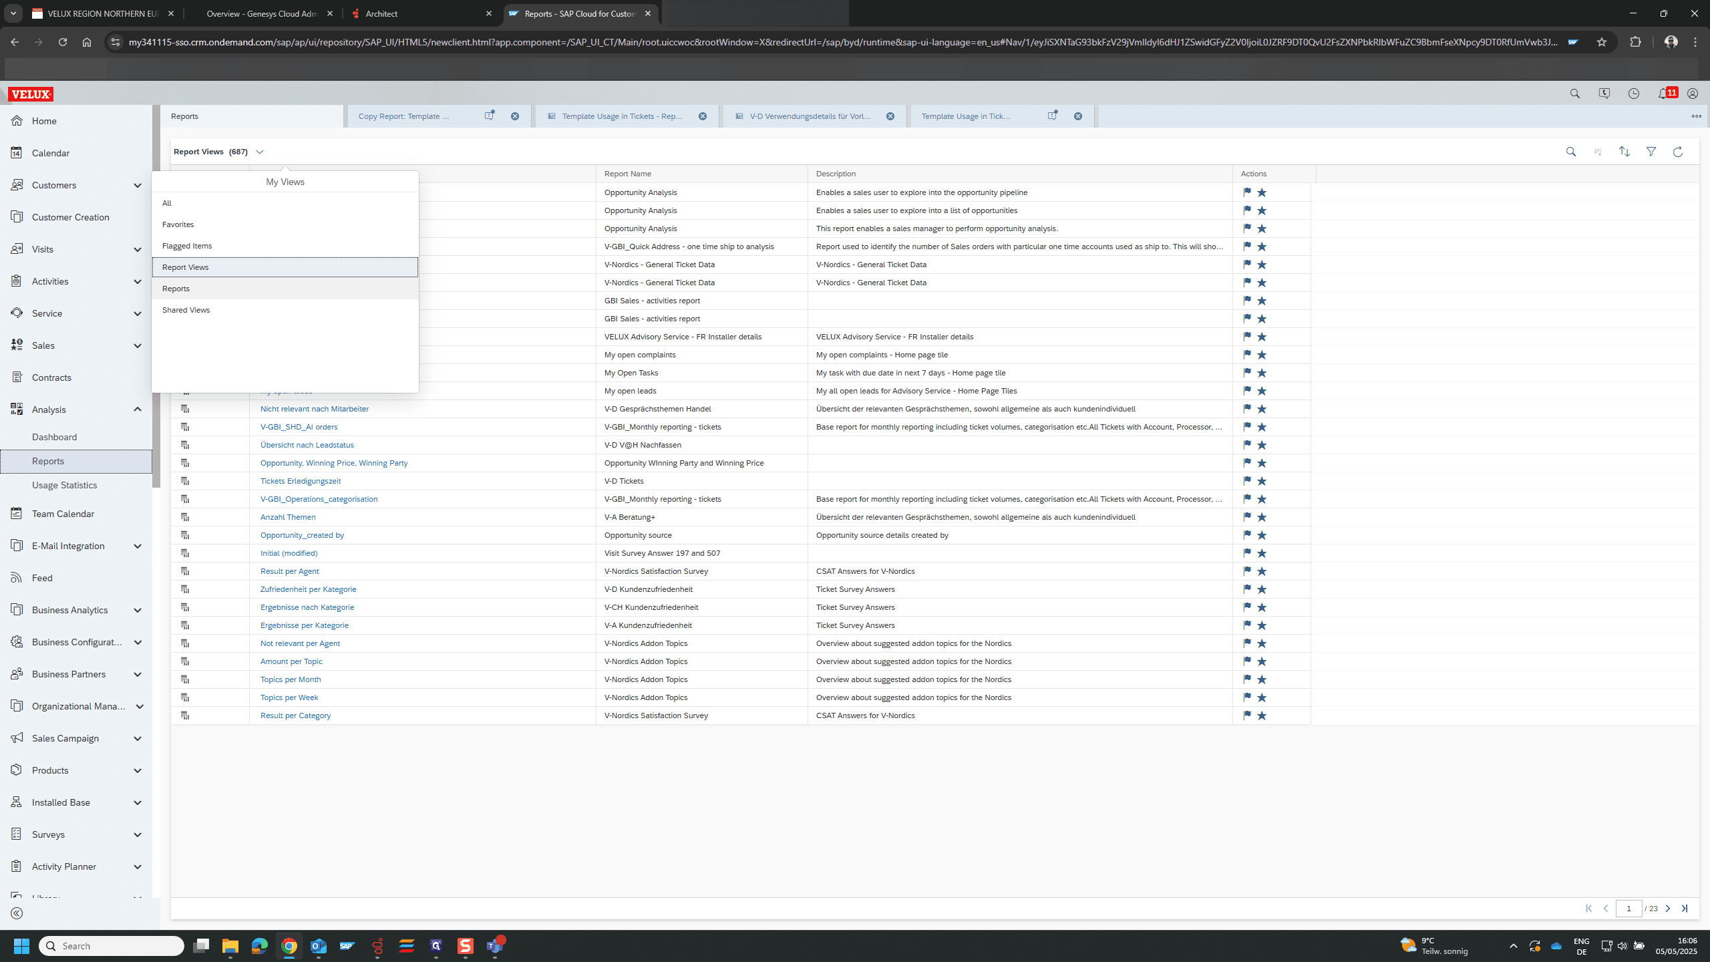Expand the Customers navigation group
Image resolution: width=1710 pixels, height=962 pixels.
coord(138,186)
